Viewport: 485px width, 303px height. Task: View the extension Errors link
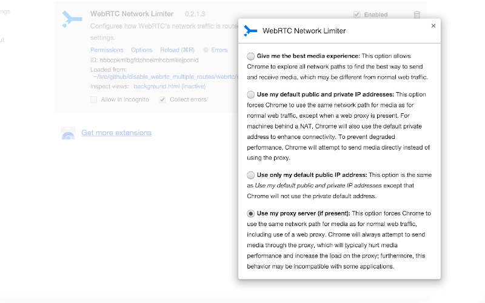coord(219,50)
